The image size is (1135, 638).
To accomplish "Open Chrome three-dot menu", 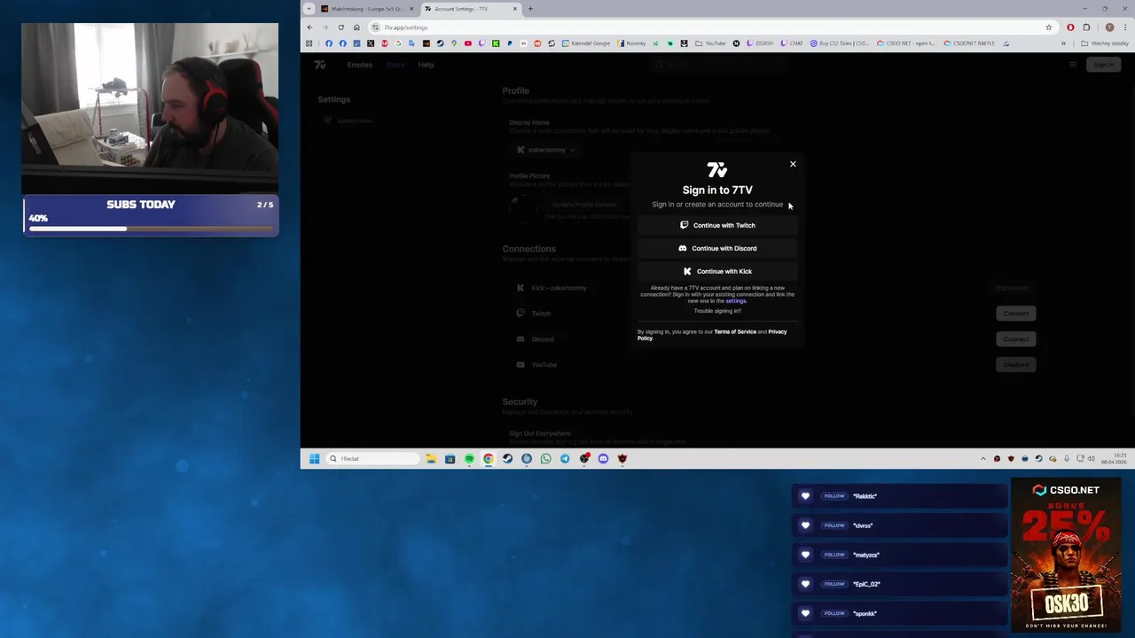I will [1124, 27].
